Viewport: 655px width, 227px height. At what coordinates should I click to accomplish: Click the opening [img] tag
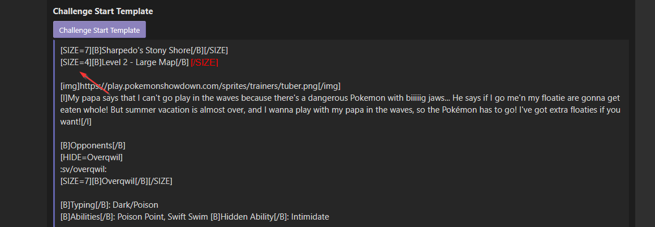(70, 86)
